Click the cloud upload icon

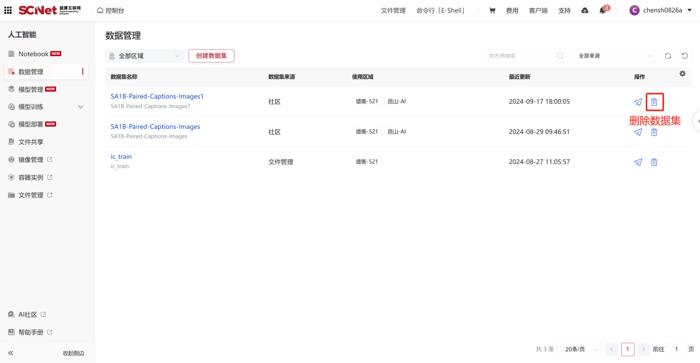click(585, 11)
